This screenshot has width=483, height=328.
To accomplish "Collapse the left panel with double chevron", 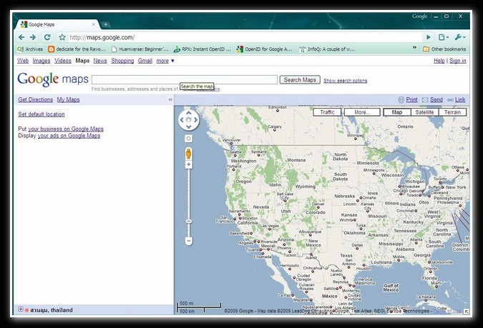I will coord(170,99).
